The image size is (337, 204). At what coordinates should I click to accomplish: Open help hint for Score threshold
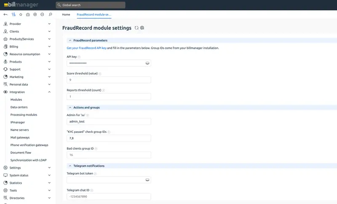click(100, 74)
